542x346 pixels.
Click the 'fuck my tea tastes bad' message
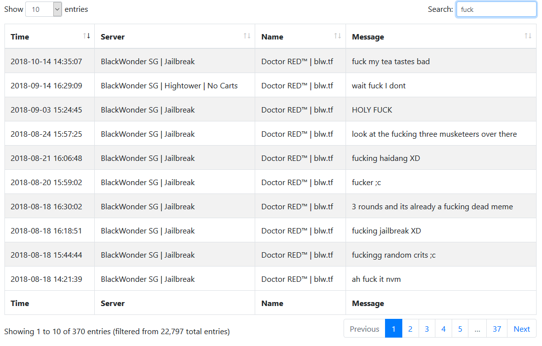click(390, 62)
